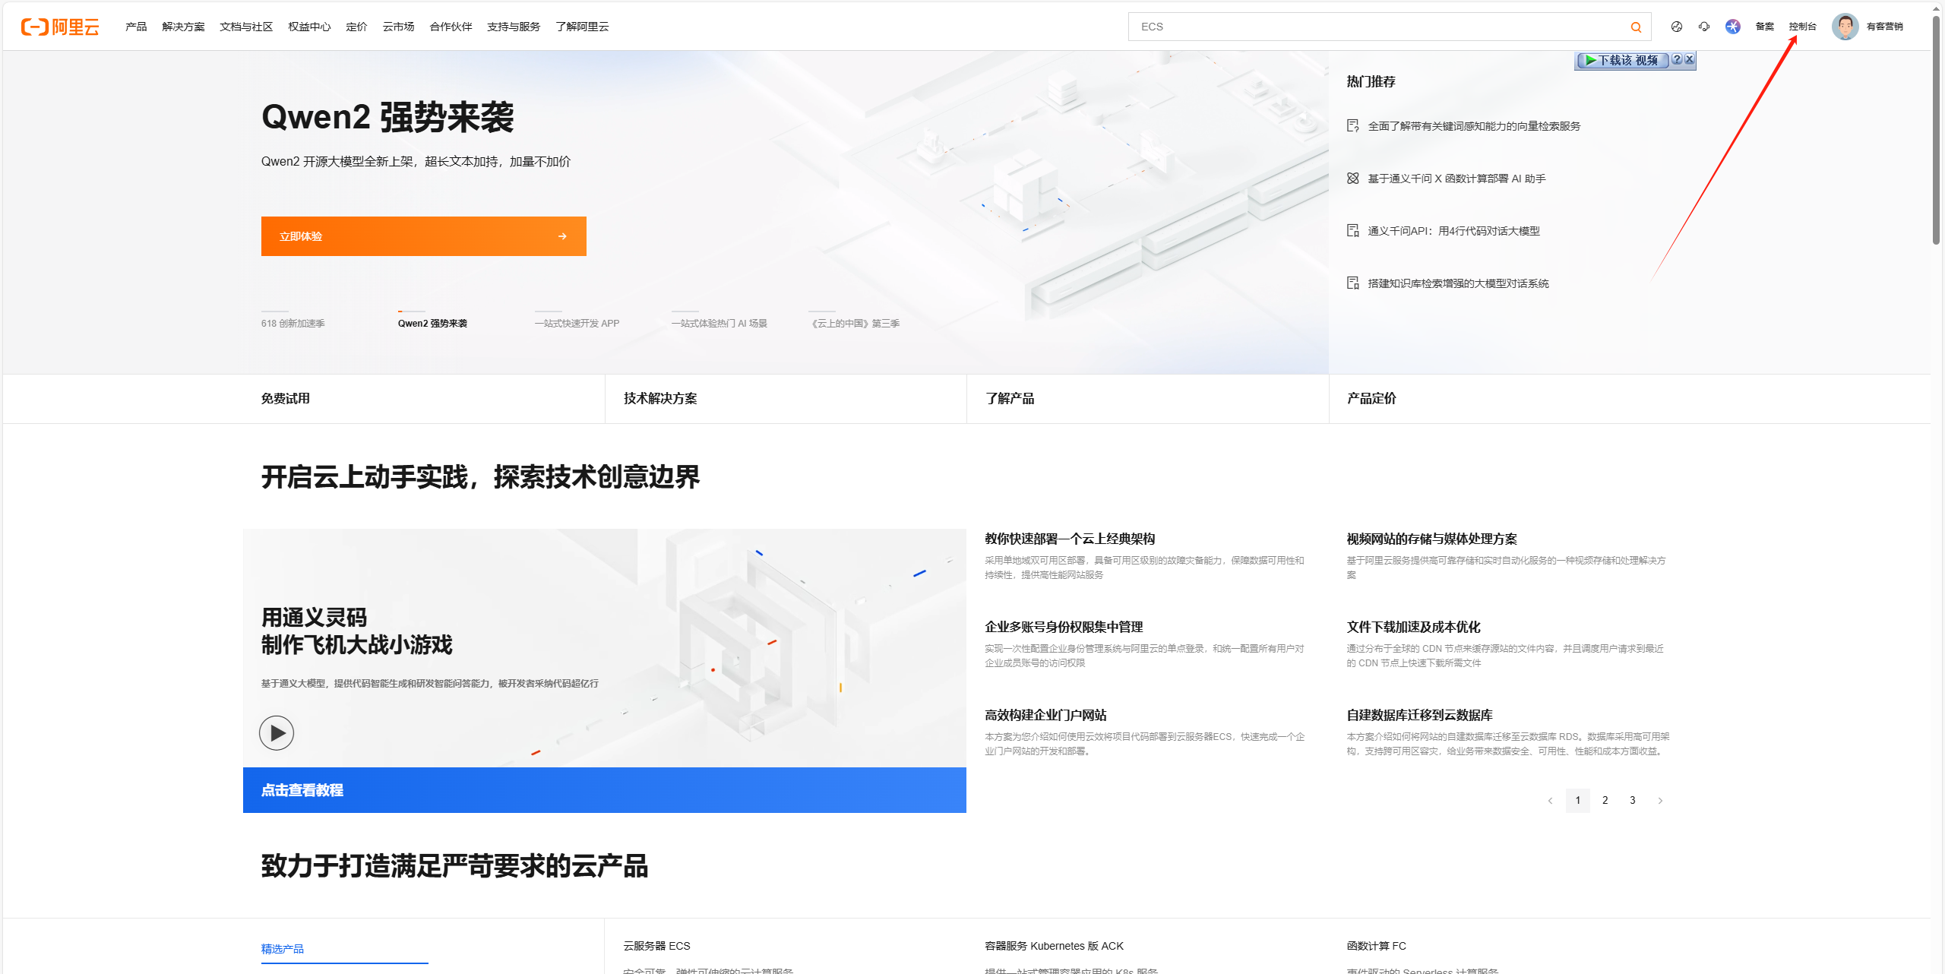Open 搭建知识库检索增强的大模型对话系统 article

click(1458, 283)
